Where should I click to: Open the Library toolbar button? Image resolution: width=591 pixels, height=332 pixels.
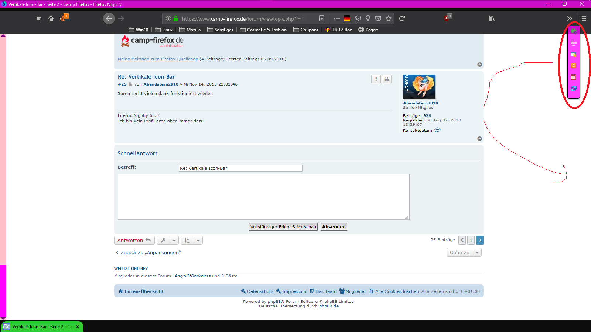pos(492,18)
